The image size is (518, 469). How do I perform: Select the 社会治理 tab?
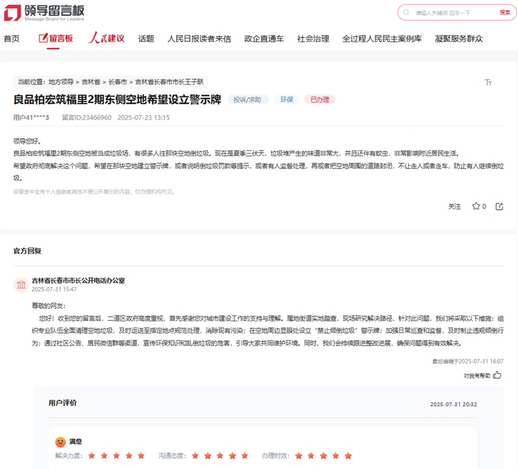click(x=312, y=38)
